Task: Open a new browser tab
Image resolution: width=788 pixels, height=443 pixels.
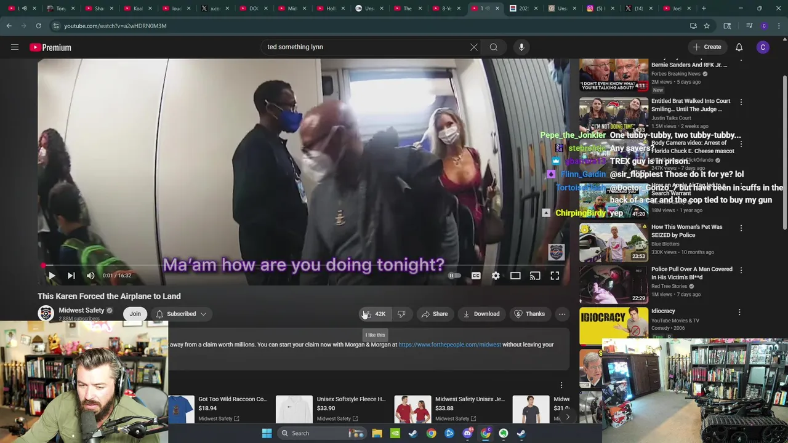Action: (704, 9)
